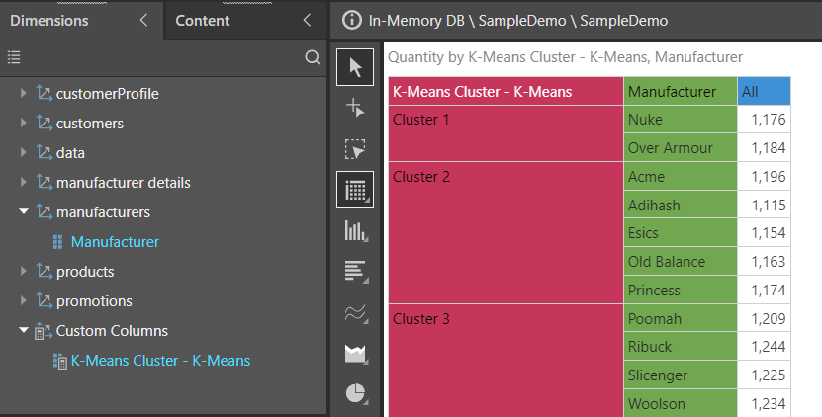822x417 pixels.
Task: Collapse the manufacturers tree node
Action: [x=24, y=211]
